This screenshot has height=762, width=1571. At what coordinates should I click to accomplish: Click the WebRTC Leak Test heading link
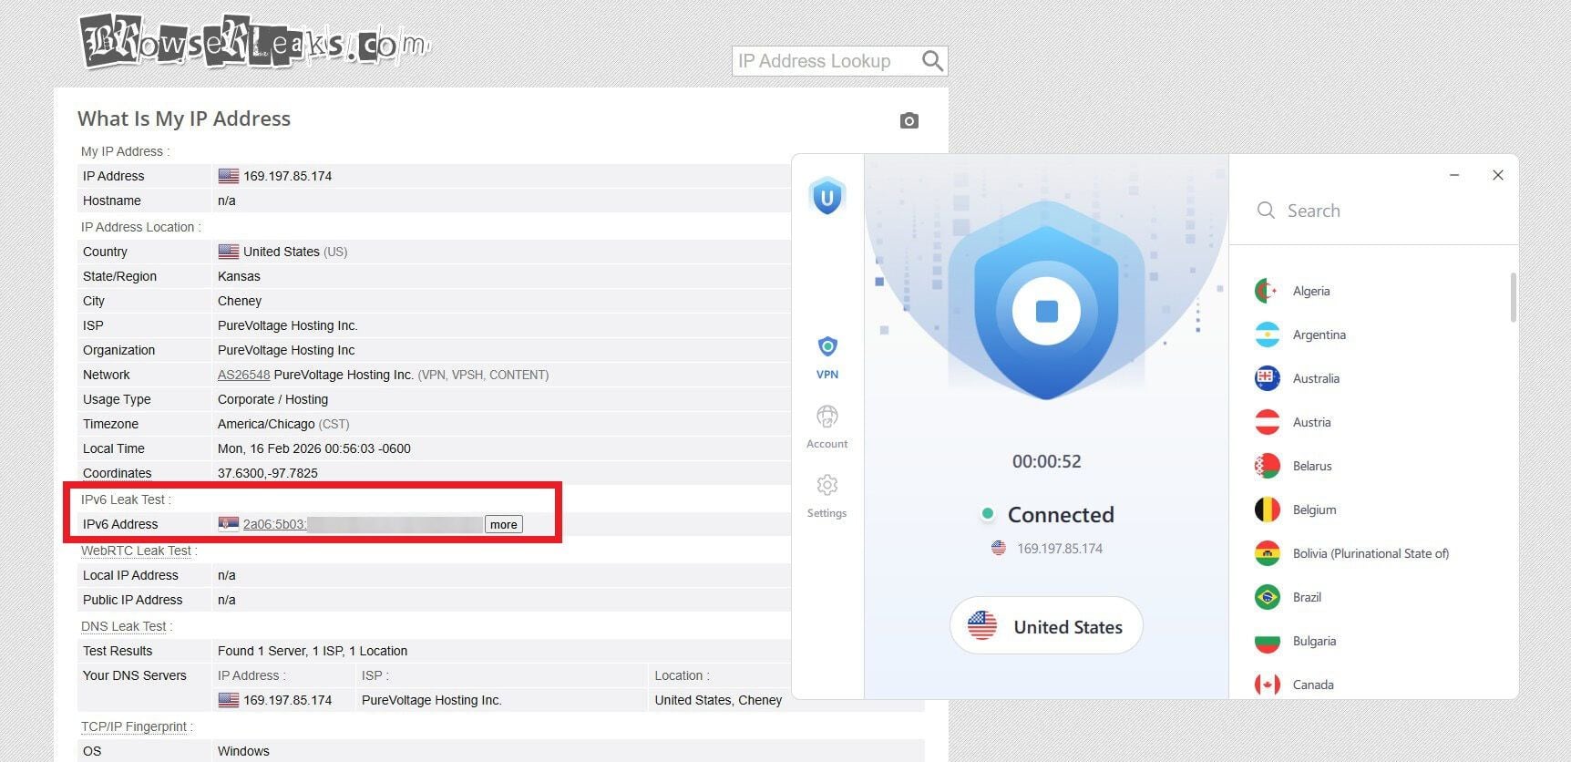coord(136,551)
